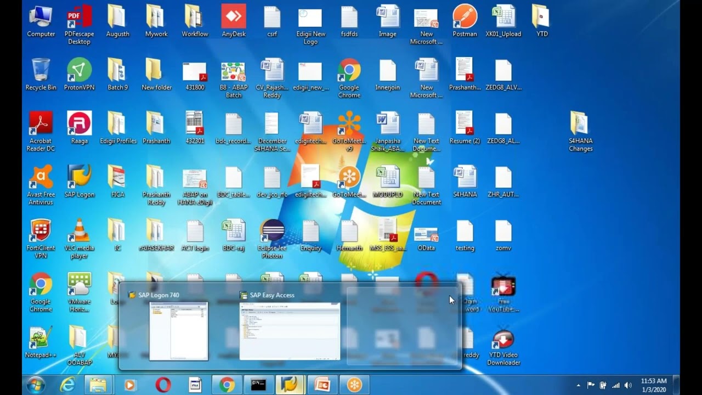Viewport: 702px width, 395px height.
Task: Select the Mywork folder
Action: 156,22
